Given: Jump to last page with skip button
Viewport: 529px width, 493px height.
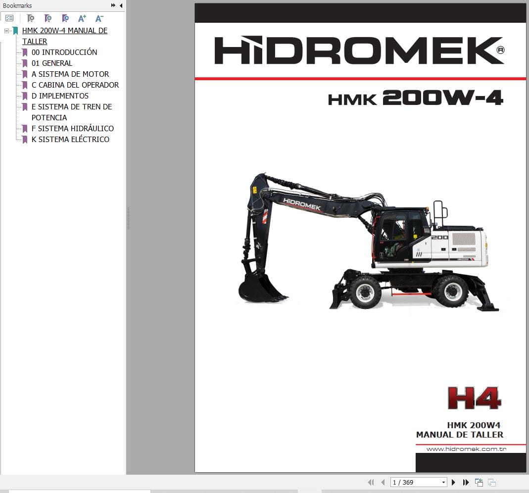Looking at the screenshot, I should (466, 482).
